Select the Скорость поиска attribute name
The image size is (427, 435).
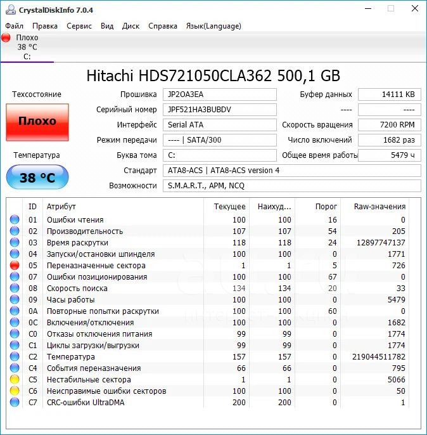tap(77, 289)
